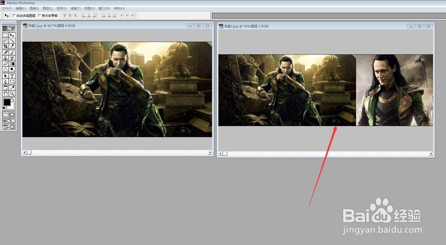Select the History Brush tool
The image size is (446, 245).
[12, 58]
